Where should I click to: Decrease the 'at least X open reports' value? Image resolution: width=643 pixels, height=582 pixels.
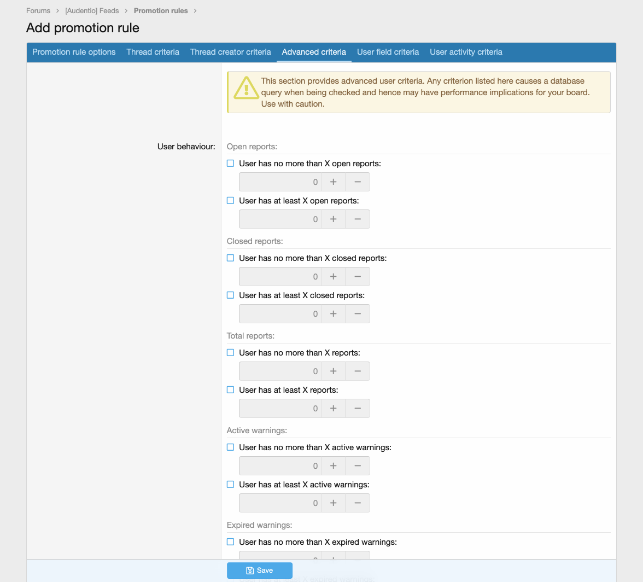[358, 219]
